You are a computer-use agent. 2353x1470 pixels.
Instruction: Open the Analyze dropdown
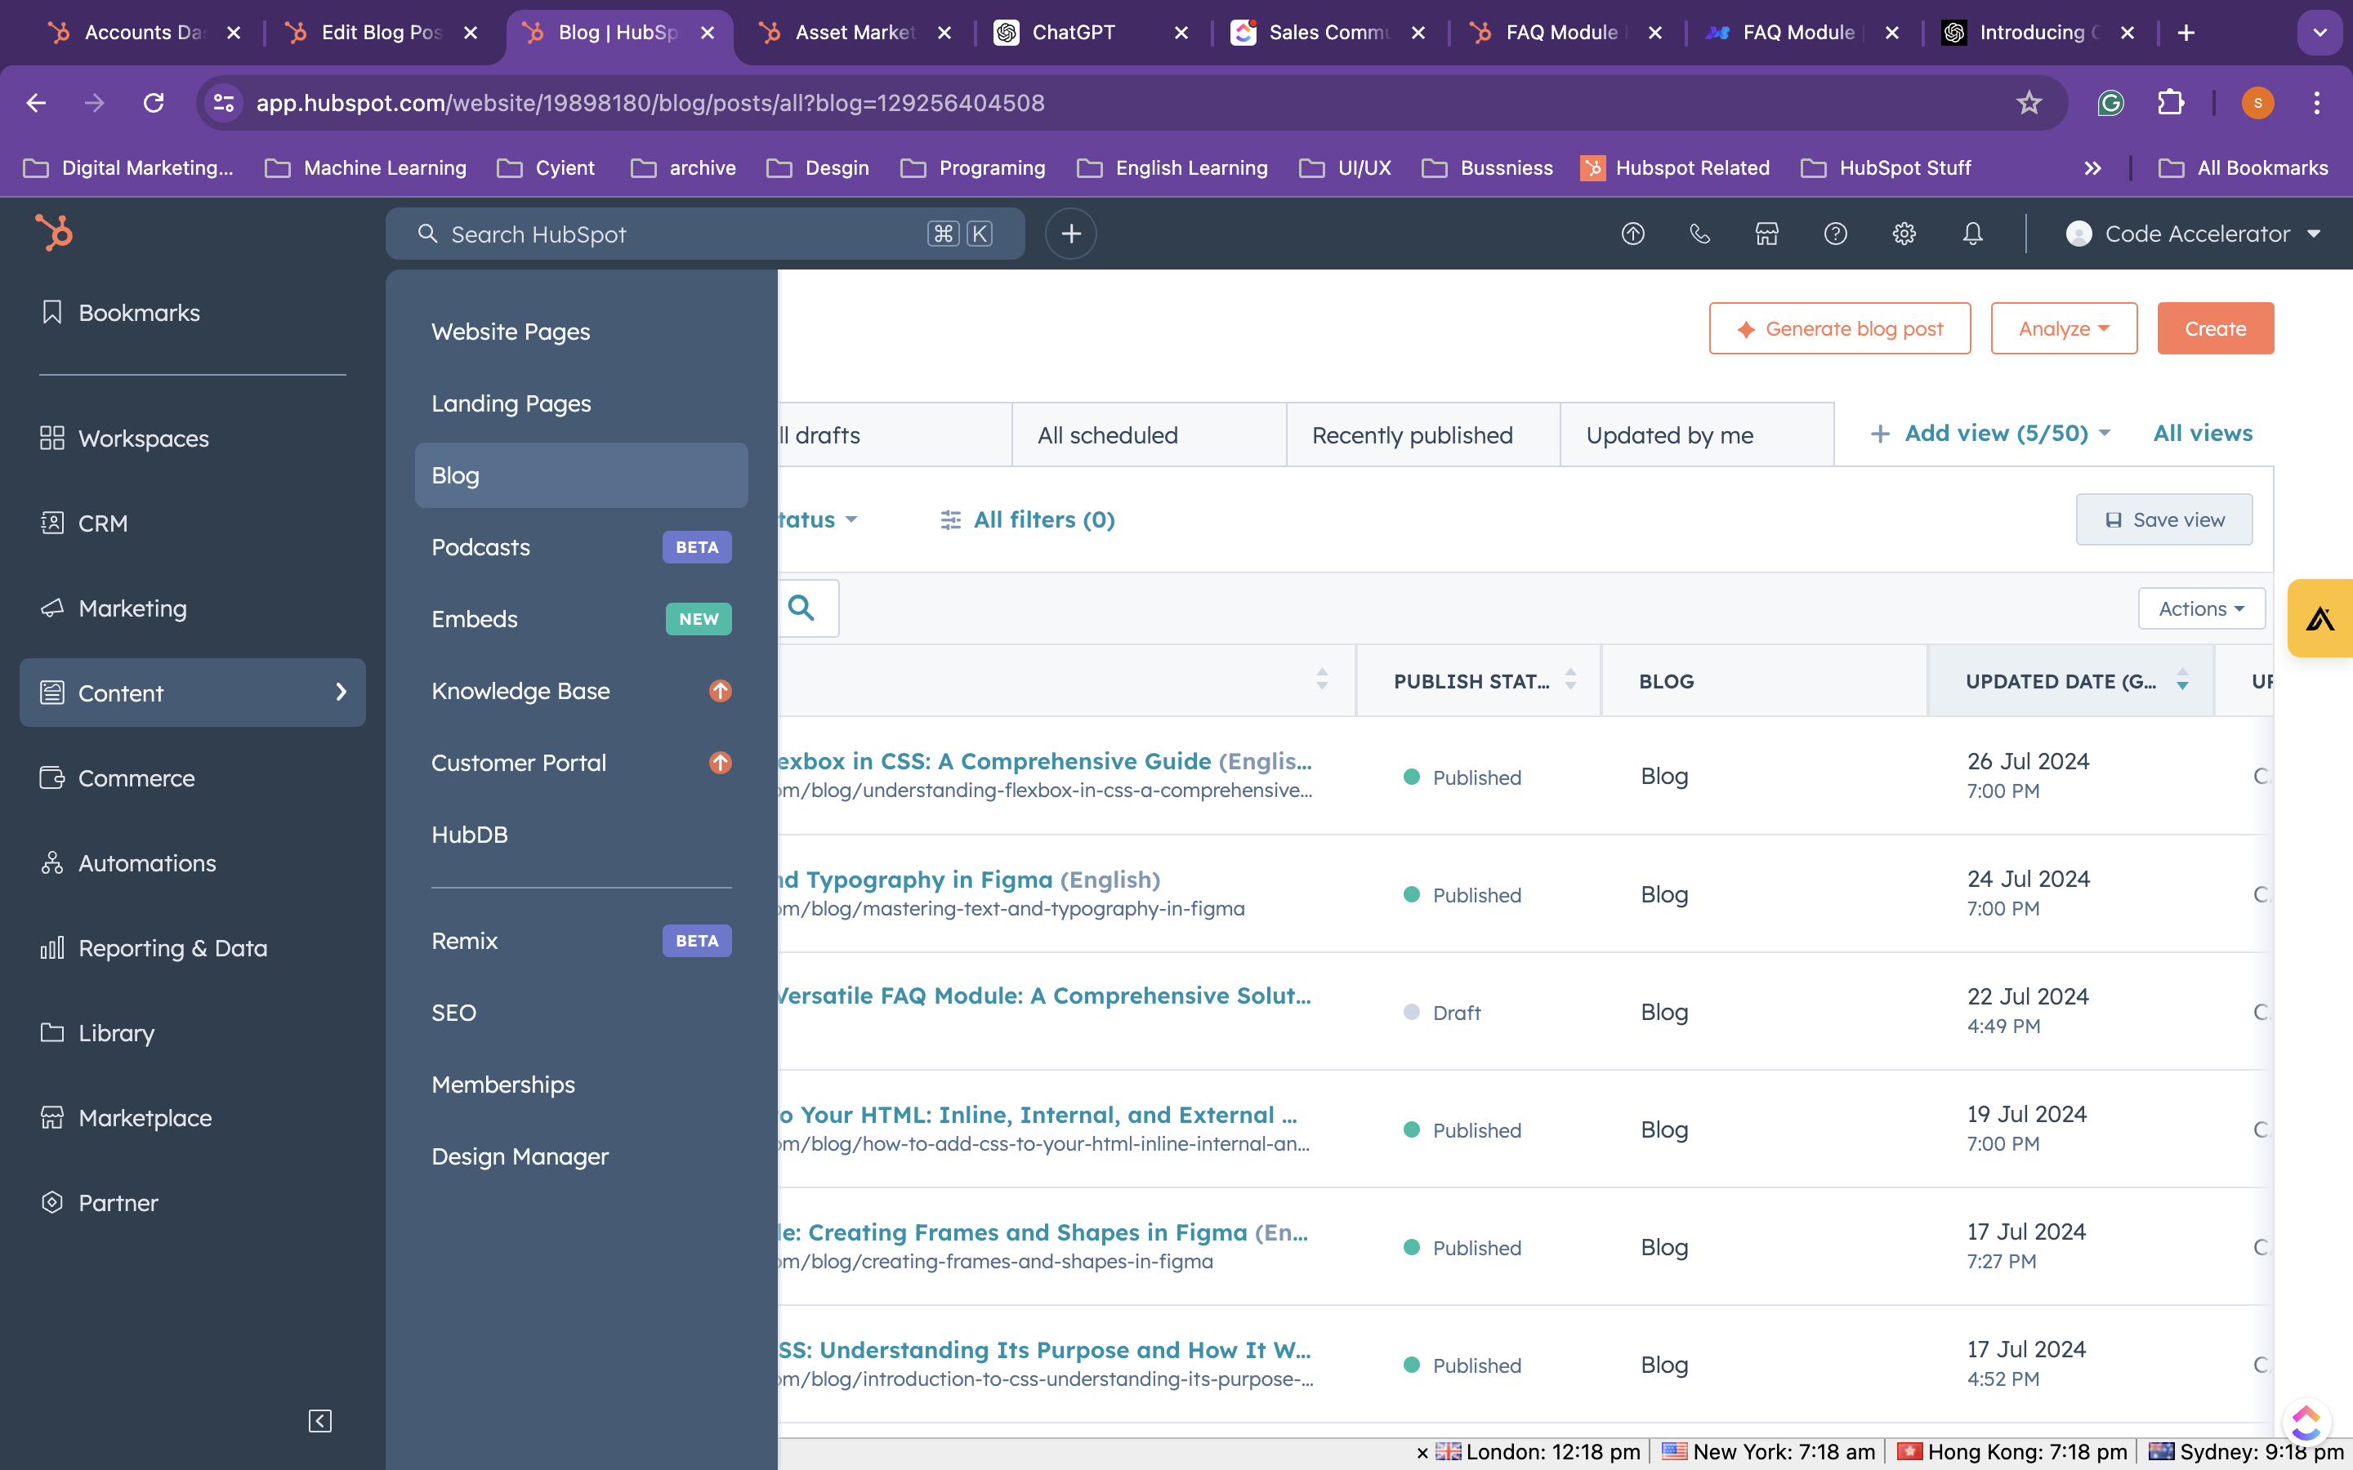point(2063,328)
